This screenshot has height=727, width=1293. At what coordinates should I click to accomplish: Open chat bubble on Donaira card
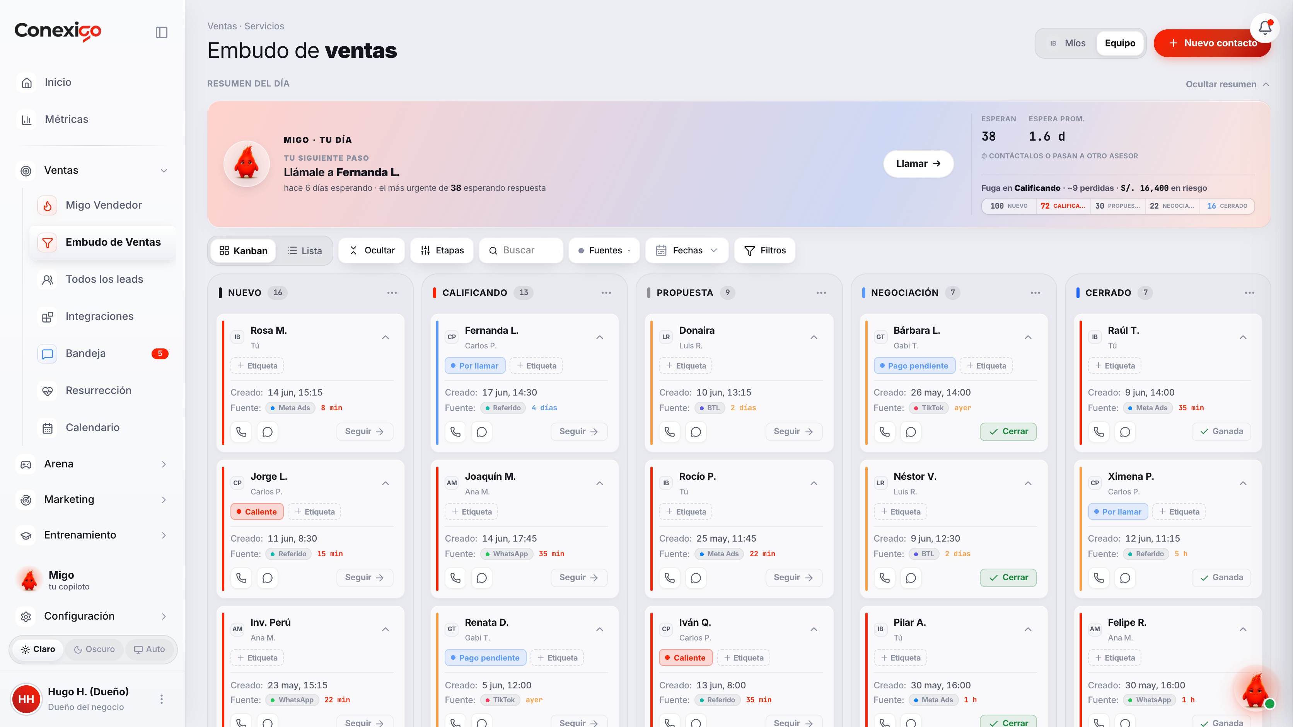pos(696,432)
